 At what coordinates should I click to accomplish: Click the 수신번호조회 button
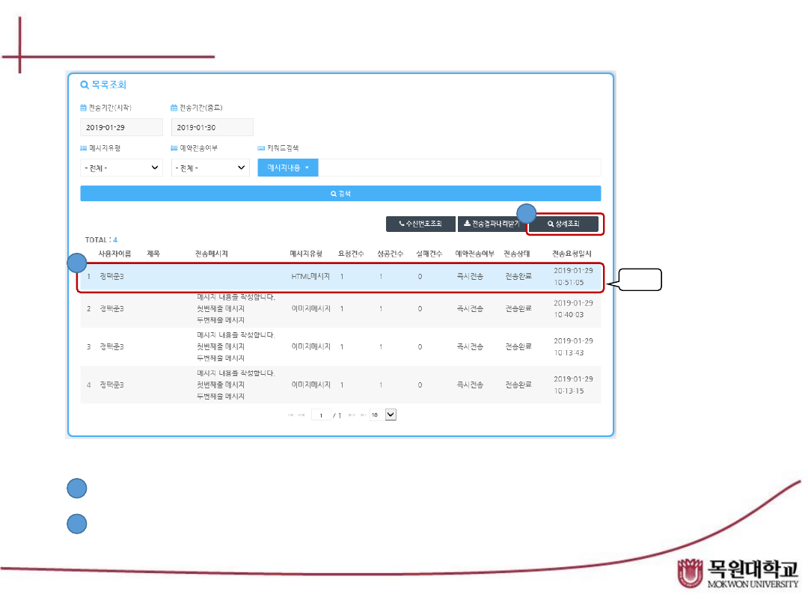pos(420,224)
